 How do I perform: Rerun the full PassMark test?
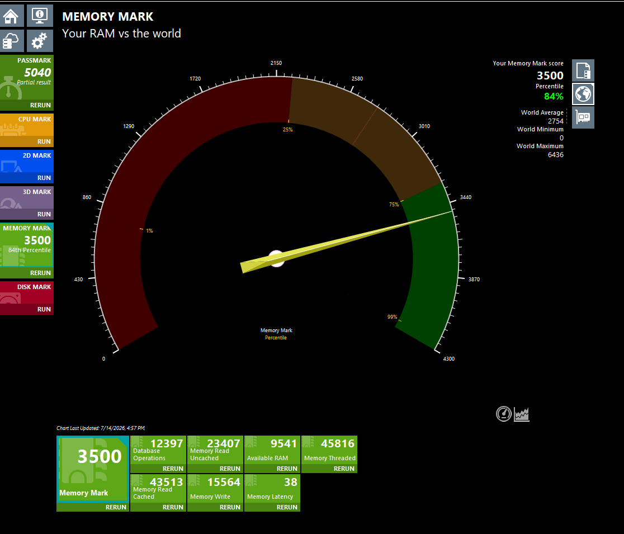(27, 105)
